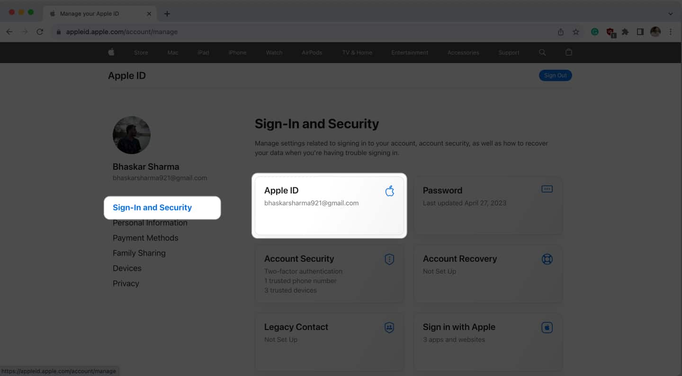Click the Apple logo in navigation bar
The width and height of the screenshot is (682, 376).
111,52
